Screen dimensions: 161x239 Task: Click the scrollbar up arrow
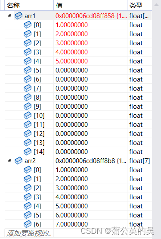(x=156, y=5)
